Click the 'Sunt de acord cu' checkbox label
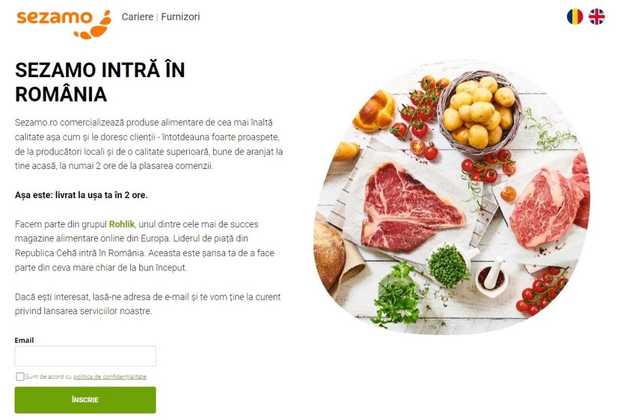 [49, 376]
